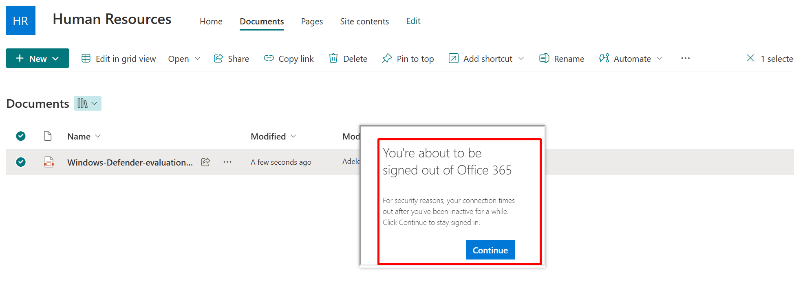Image resolution: width=794 pixels, height=290 pixels.
Task: Open the Modified column header dropdown
Action: pyautogui.click(x=273, y=136)
